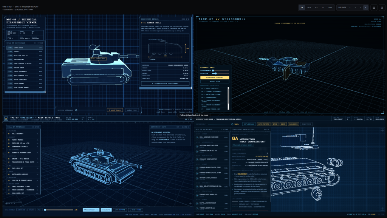Click Explode All in the M4A2 viewer

coord(249,124)
